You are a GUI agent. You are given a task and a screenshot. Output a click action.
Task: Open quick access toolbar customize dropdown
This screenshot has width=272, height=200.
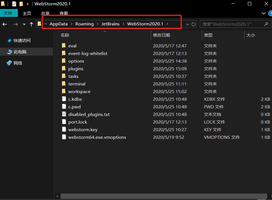click(28, 4)
